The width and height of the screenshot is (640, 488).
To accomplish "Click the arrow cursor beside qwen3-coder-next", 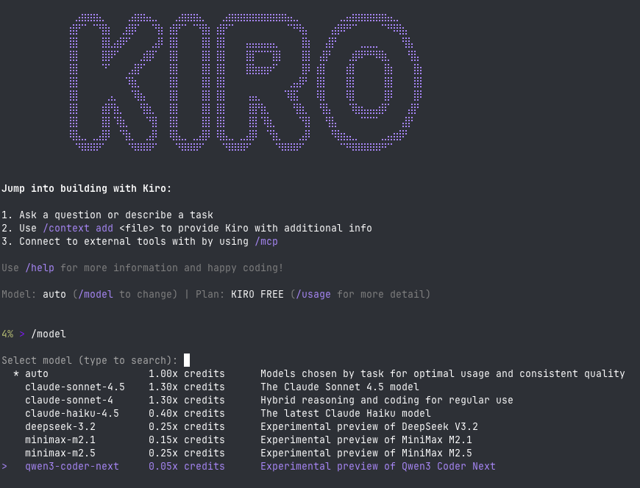I will pos(4,467).
